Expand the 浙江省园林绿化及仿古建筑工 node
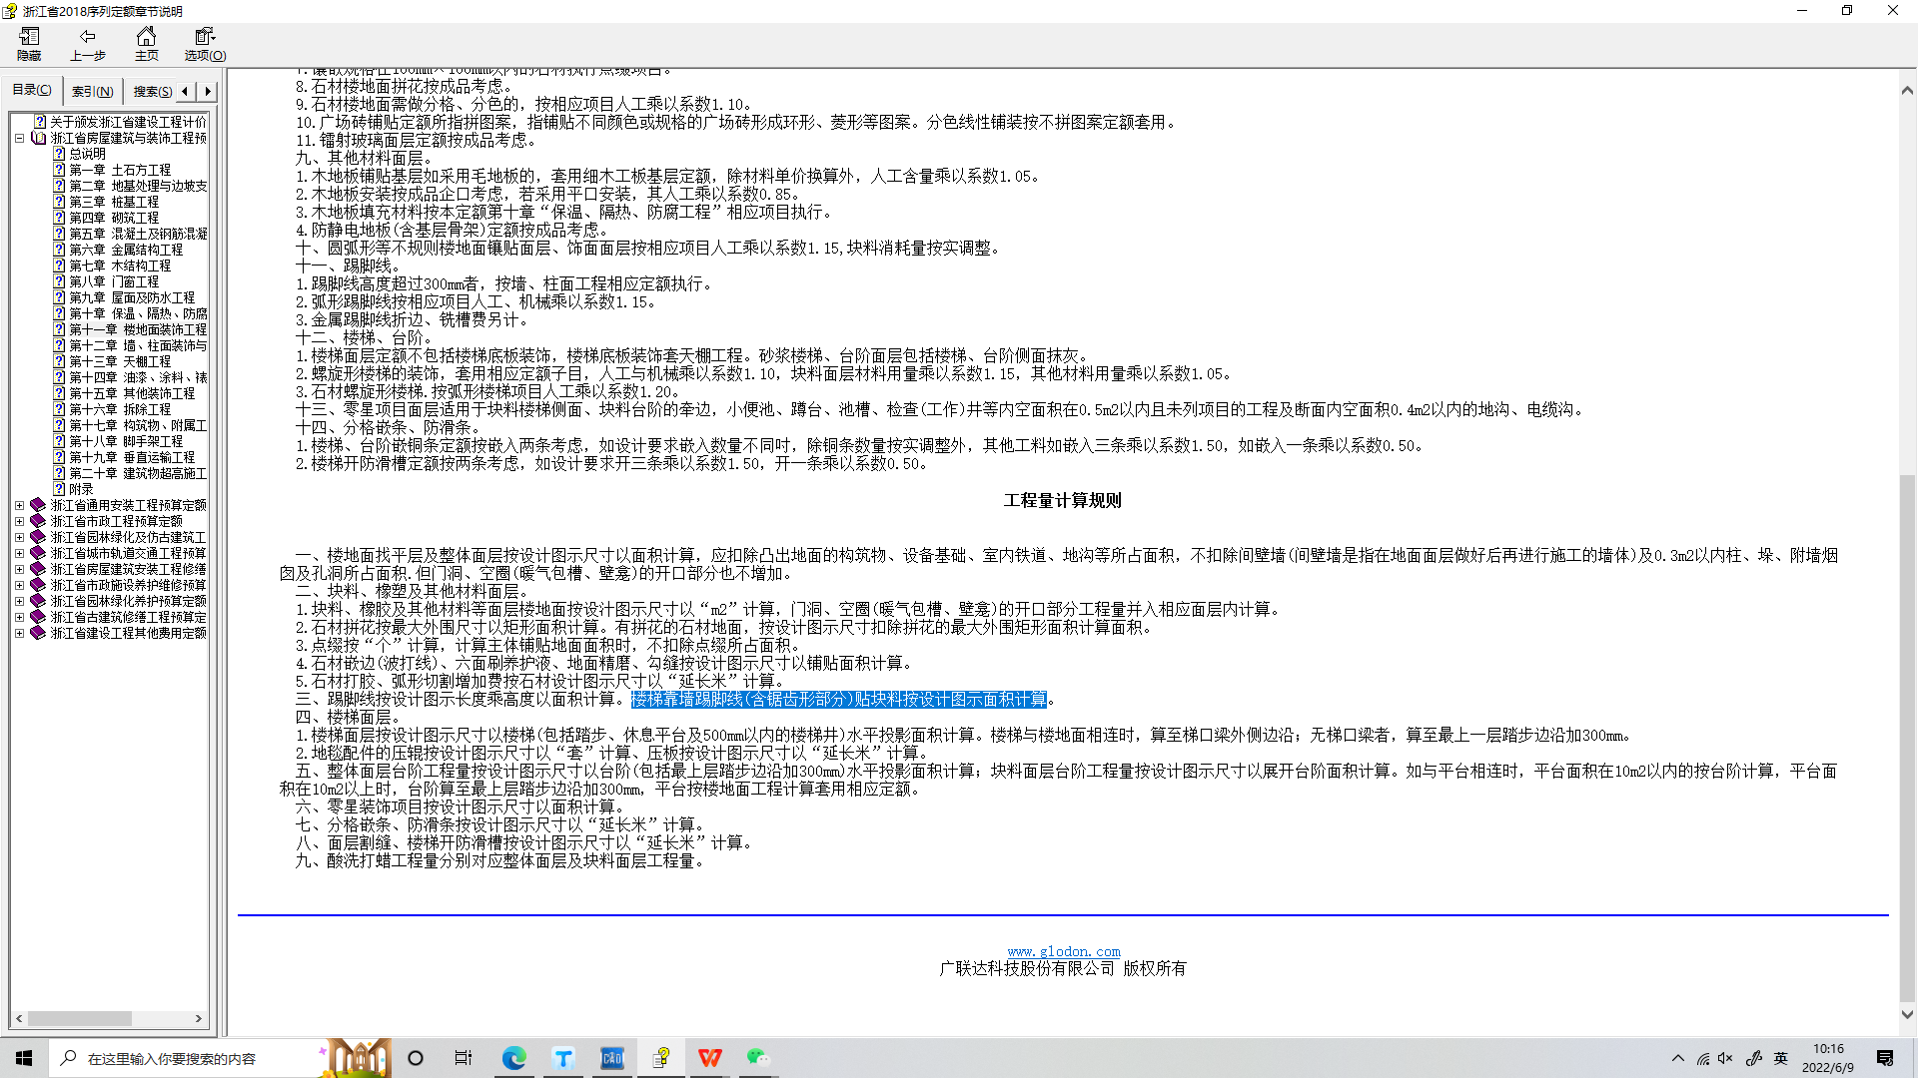 click(19, 537)
